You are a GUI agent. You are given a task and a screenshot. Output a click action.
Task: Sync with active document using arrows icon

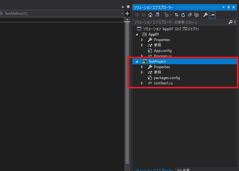pos(177,15)
